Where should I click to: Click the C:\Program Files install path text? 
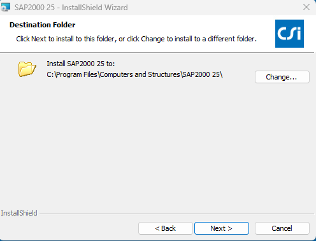point(134,74)
